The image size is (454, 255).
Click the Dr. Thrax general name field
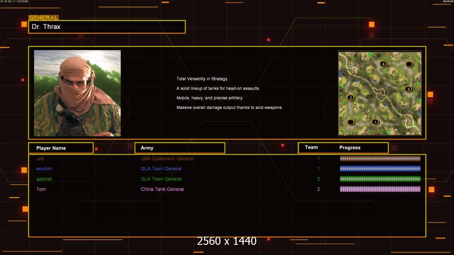[x=107, y=27]
